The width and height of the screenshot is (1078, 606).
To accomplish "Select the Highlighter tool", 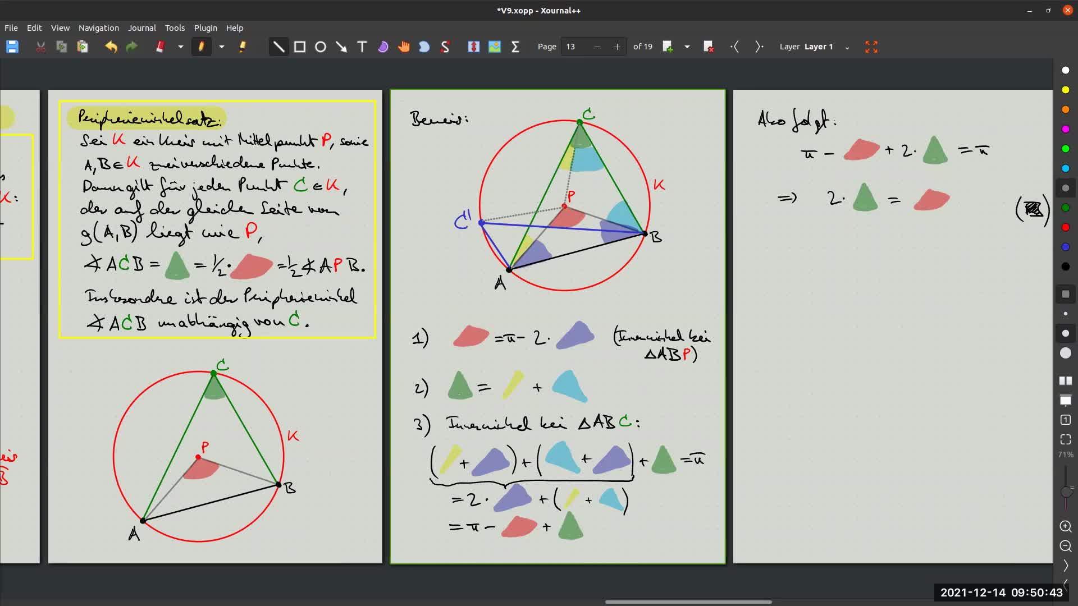I will pos(243,47).
